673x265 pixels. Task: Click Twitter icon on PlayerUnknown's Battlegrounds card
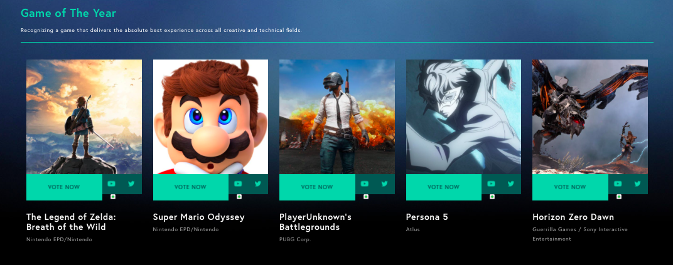pyautogui.click(x=385, y=184)
